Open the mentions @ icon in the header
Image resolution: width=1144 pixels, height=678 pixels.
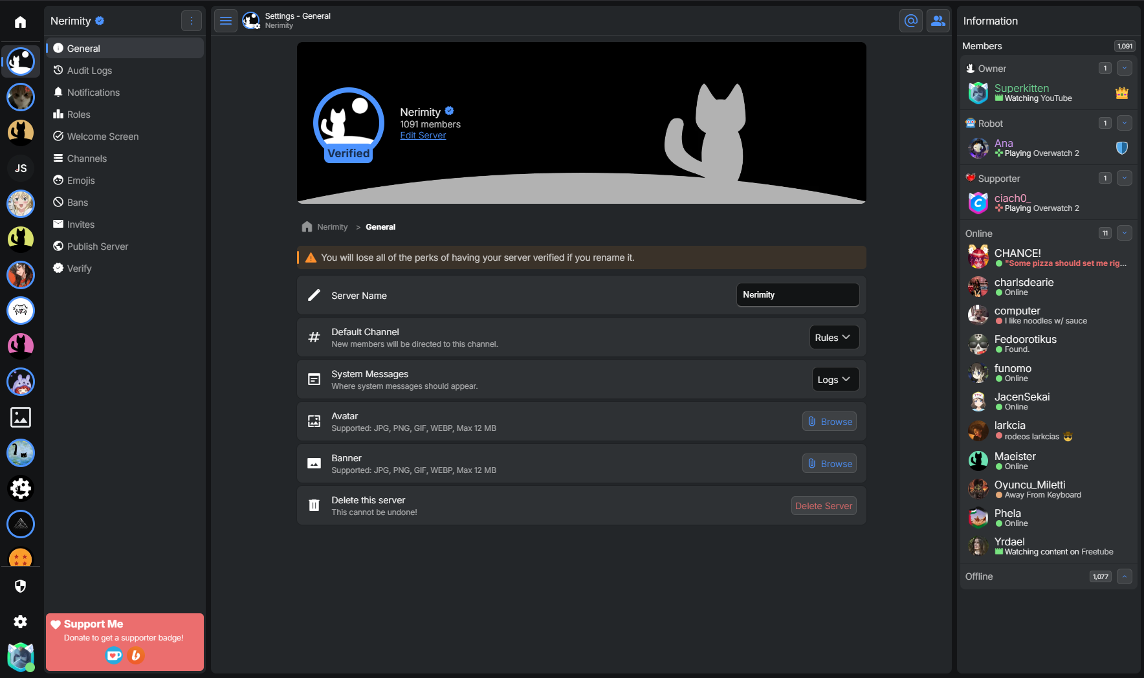910,21
